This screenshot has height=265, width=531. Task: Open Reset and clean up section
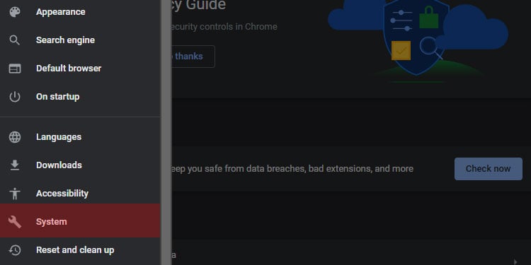(x=80, y=250)
